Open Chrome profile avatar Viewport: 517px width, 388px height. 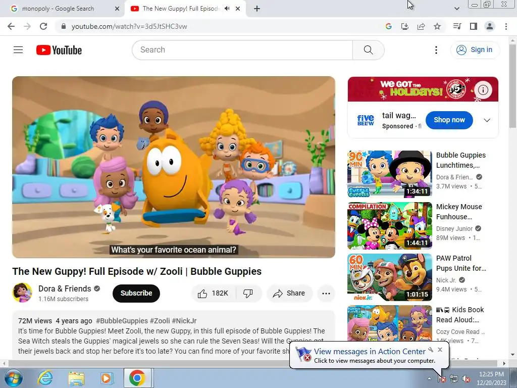[x=490, y=26]
